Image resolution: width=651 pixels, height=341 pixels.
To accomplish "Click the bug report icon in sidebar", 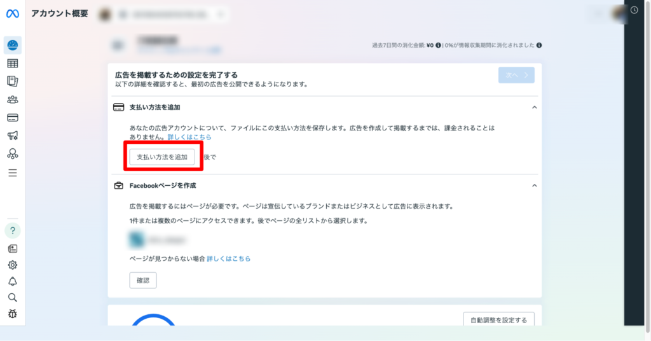I will click(12, 314).
